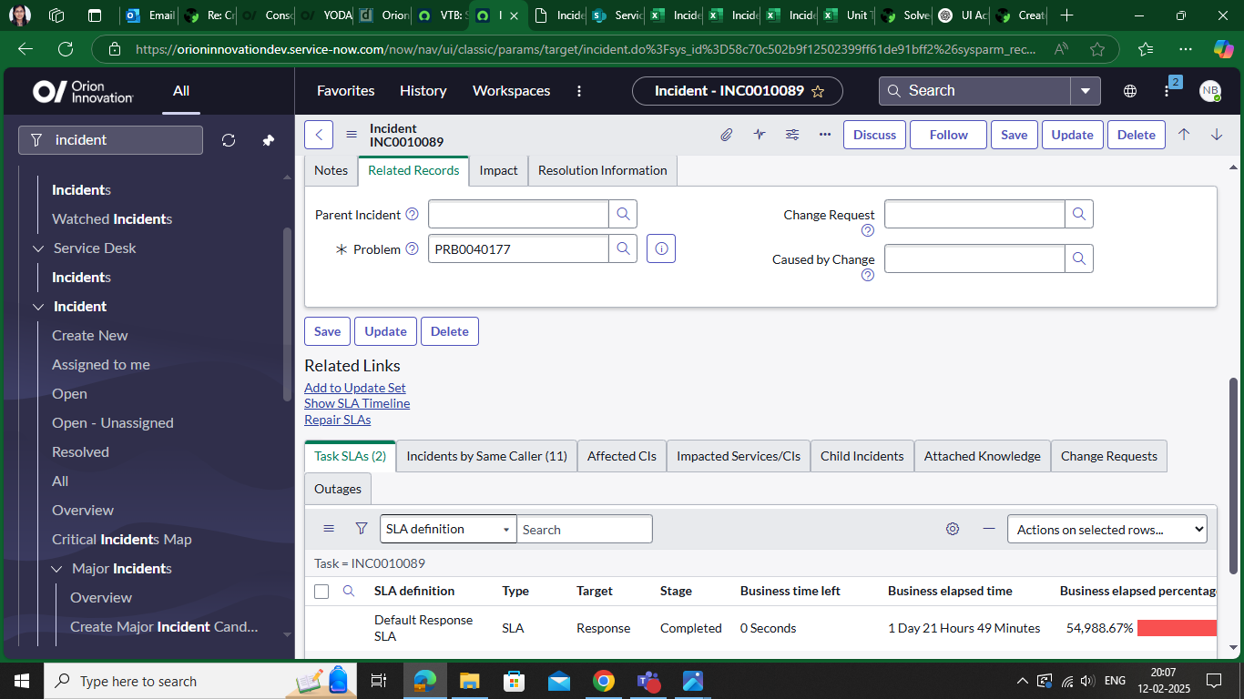The image size is (1244, 699).
Task: Open the Change Requests related tab
Action: [x=1109, y=456]
